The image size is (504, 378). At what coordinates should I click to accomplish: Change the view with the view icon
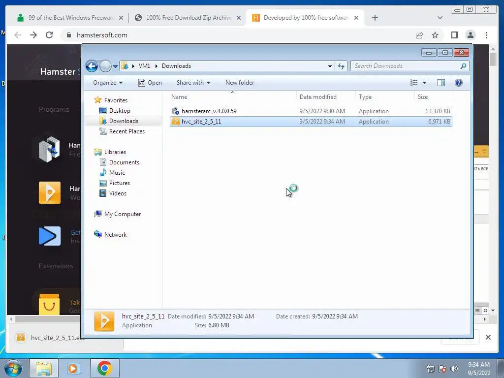(413, 83)
